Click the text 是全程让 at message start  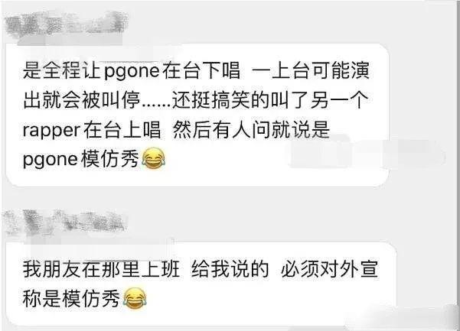pos(61,71)
